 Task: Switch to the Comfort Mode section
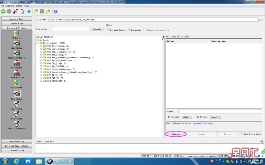click(x=16, y=19)
